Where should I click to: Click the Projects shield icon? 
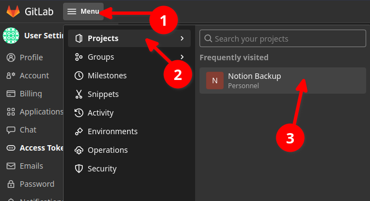click(79, 38)
